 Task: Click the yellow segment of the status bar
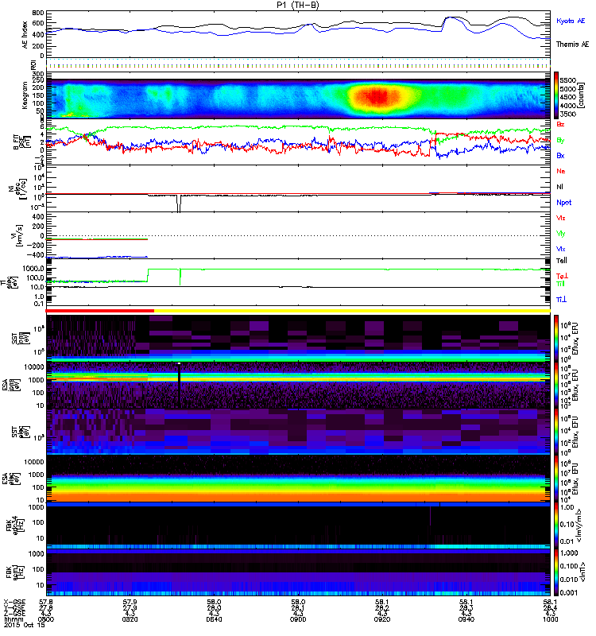click(x=350, y=311)
